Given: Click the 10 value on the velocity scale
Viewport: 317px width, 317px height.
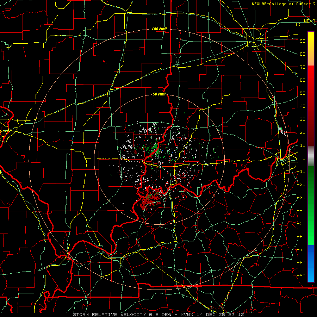Looking at the screenshot, I should point(303,145).
